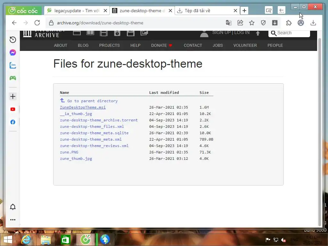
Task: Click the browser forward arrow
Action: coord(26,23)
